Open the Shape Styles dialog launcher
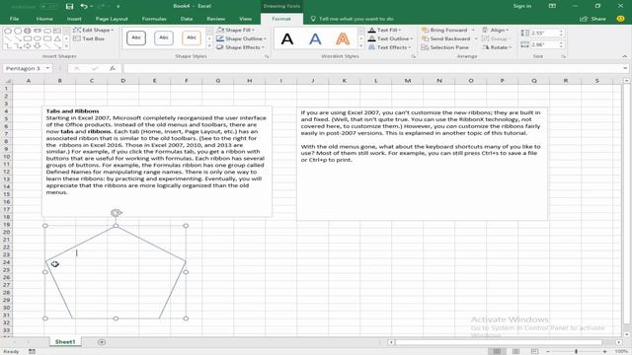Image resolution: width=632 pixels, height=355 pixels. 267,57
